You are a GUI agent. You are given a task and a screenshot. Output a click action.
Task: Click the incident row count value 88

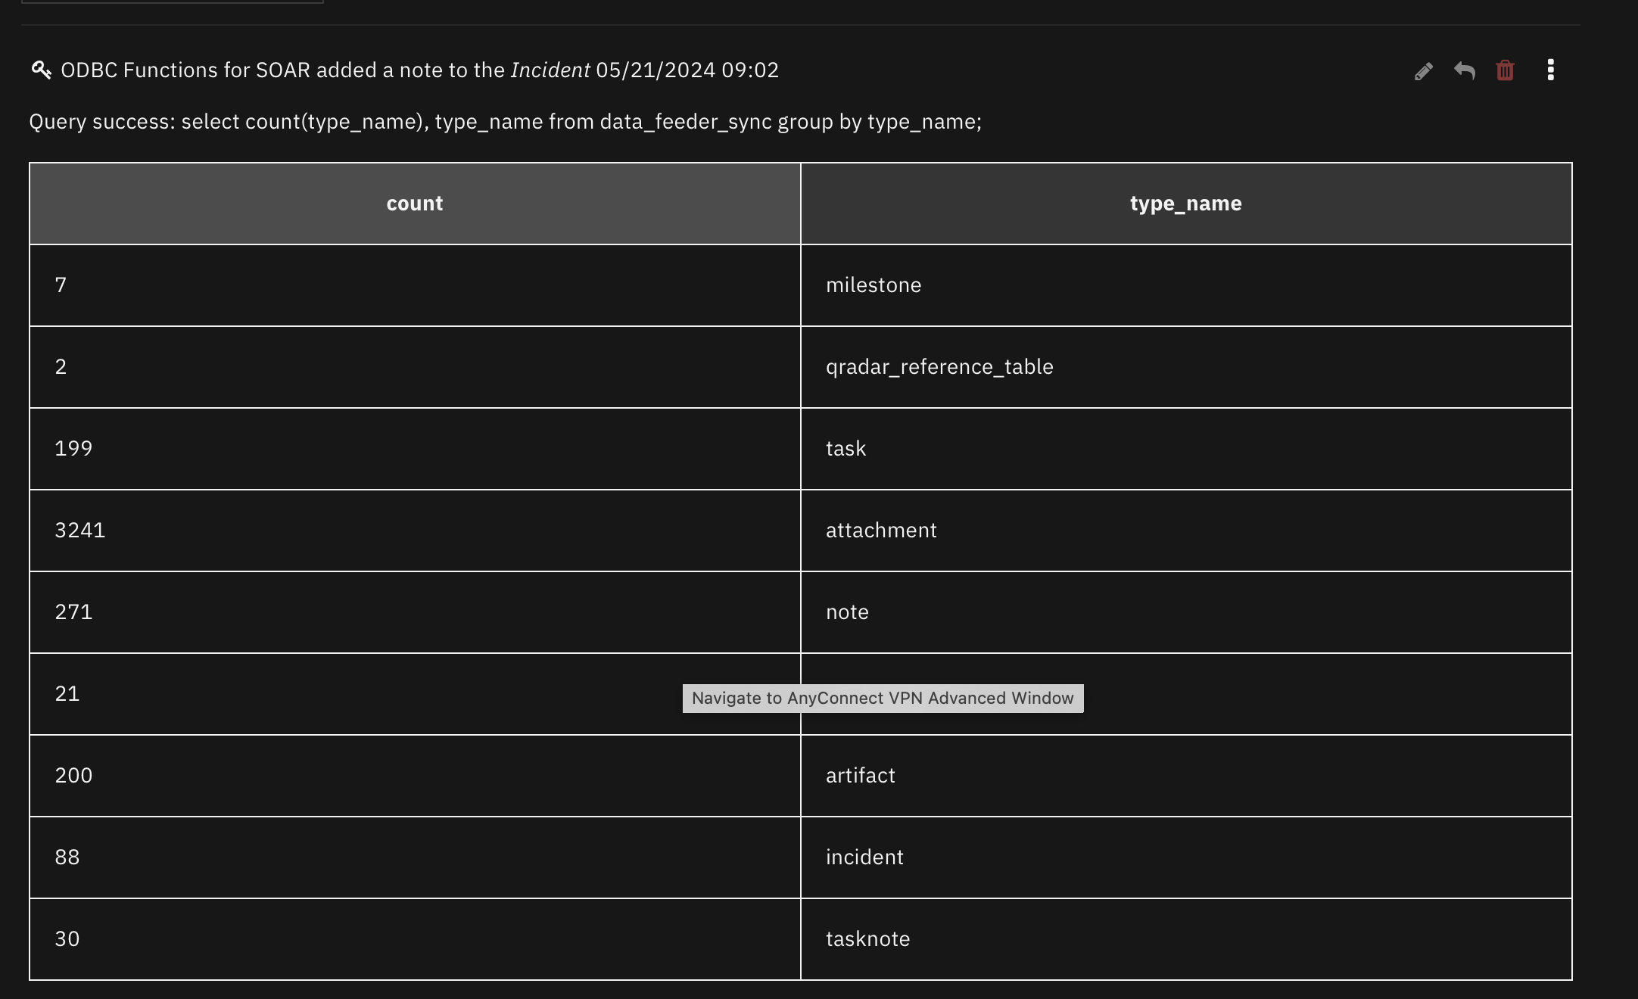pos(67,857)
